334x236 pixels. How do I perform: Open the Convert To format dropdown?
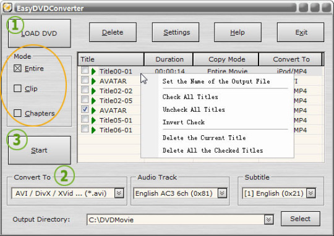click(119, 193)
